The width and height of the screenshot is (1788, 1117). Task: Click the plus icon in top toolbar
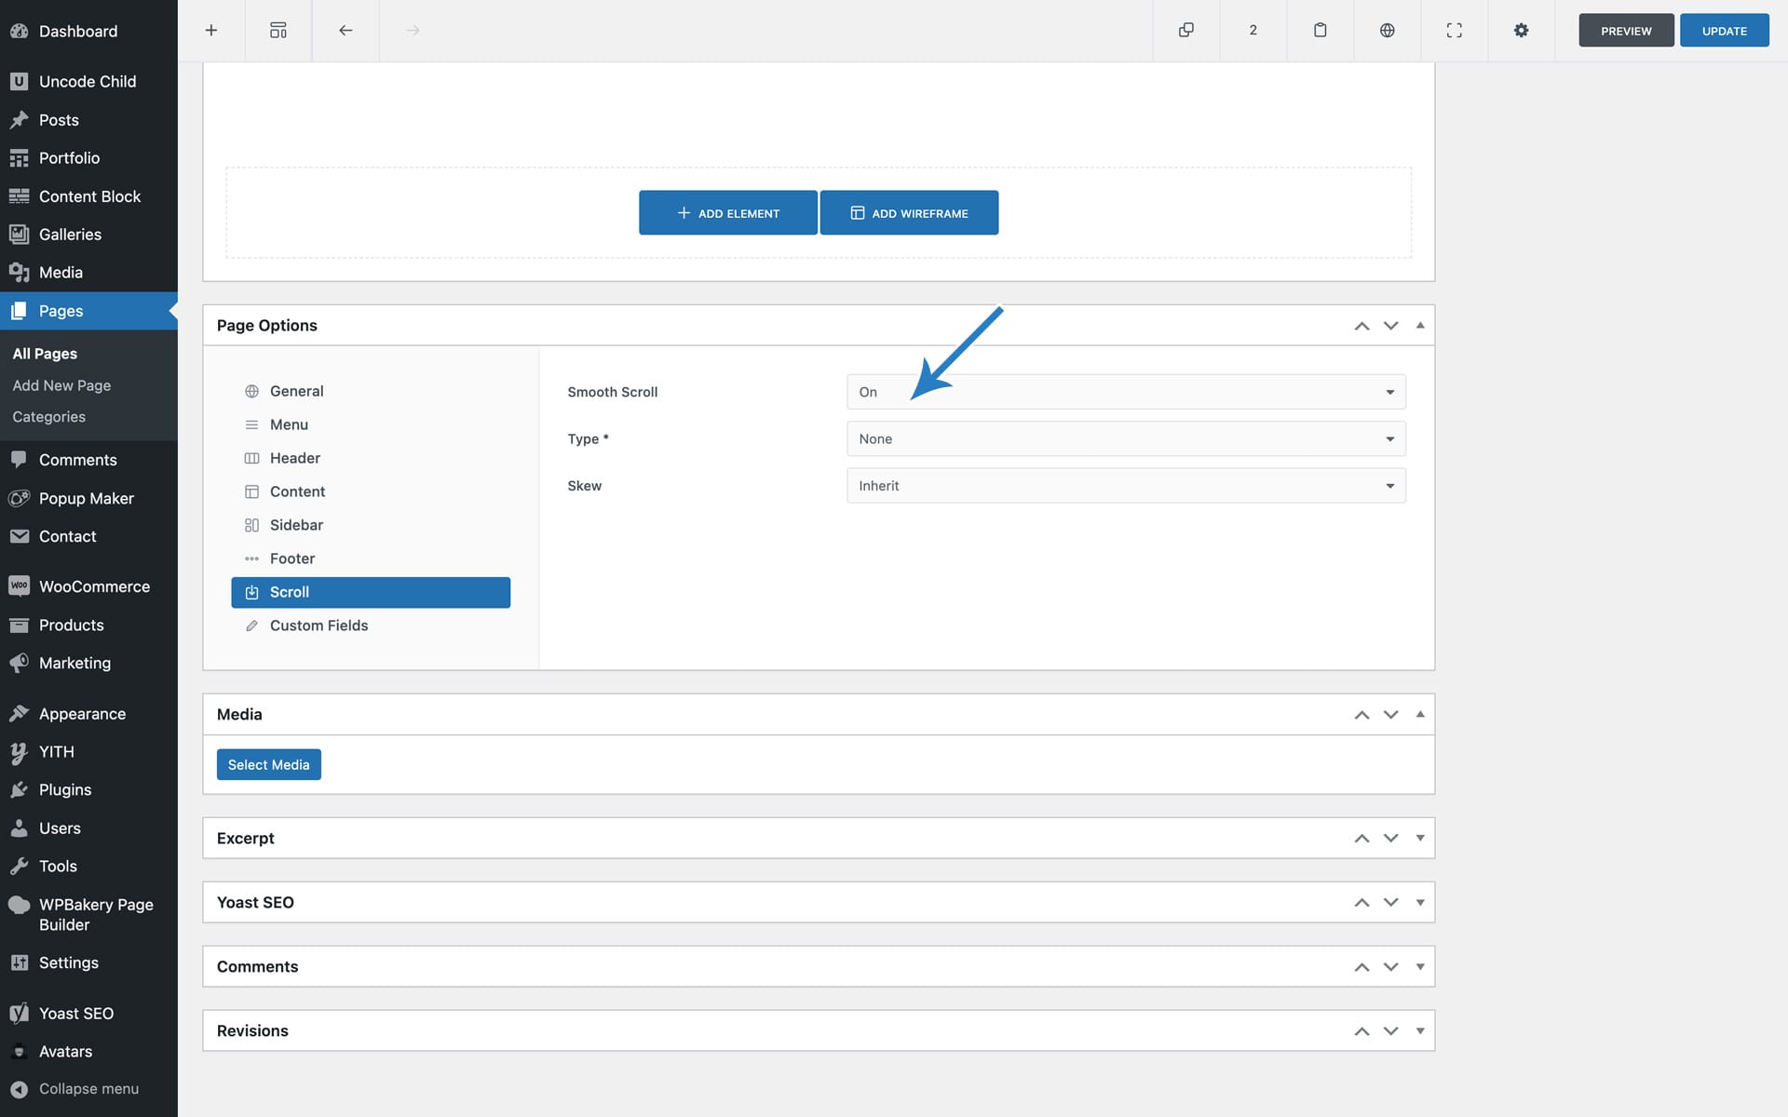tap(211, 31)
